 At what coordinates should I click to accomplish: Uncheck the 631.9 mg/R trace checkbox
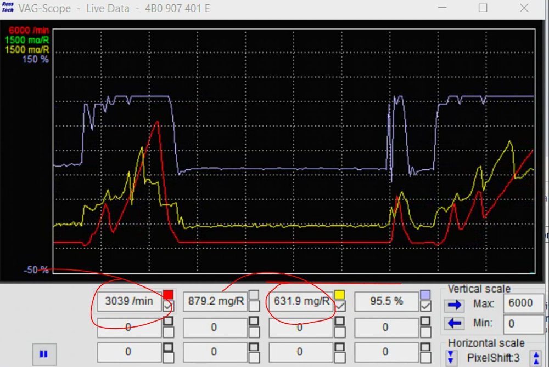click(339, 306)
